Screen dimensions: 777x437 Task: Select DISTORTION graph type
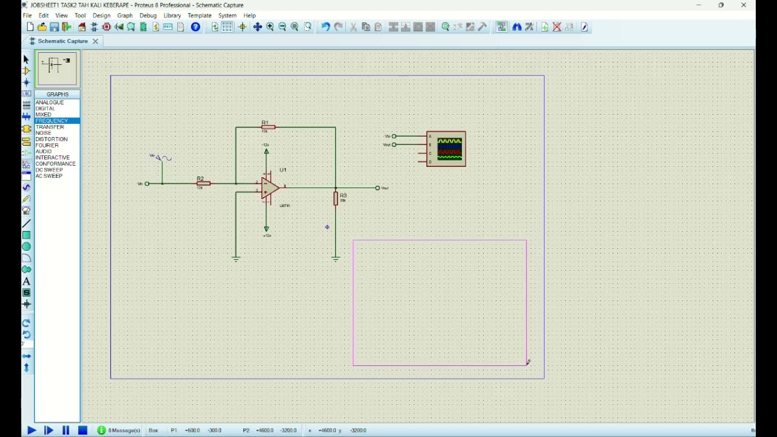(51, 139)
